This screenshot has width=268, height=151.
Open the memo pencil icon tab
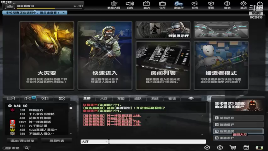tap(62, 98)
